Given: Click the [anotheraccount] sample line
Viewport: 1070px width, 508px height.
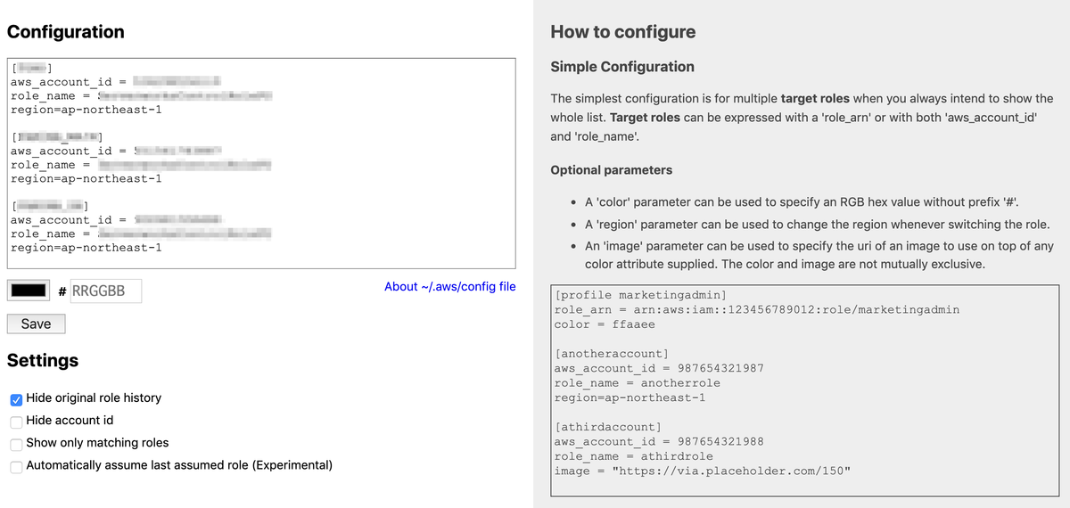Looking at the screenshot, I should tap(611, 354).
